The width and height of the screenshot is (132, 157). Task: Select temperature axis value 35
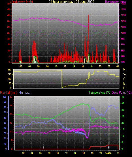pyautogui.click(x=123, y=104)
